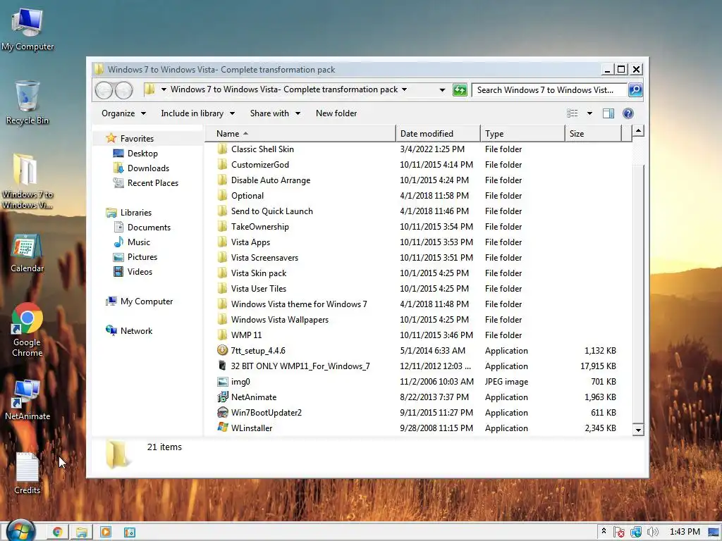Screen dimensions: 722x541
Task: Click the calendar icon on the taskbar
Action: 130,533
